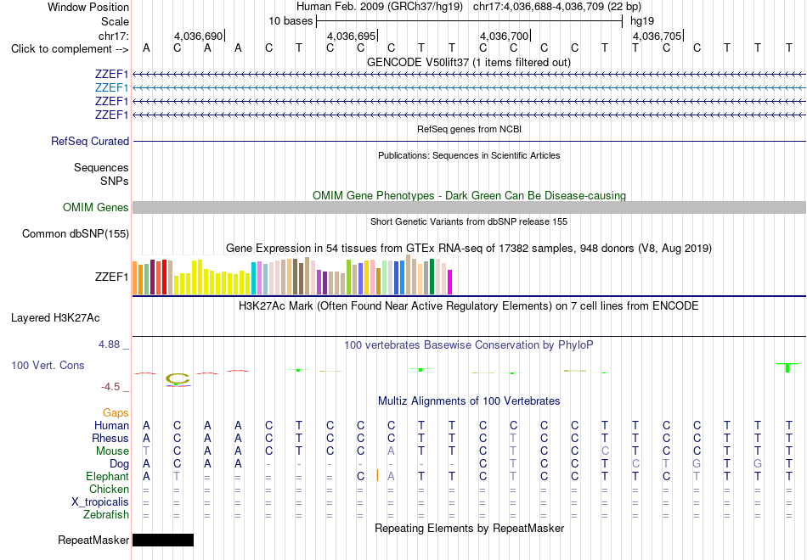Click the light-blue ZZEF1 transcript label
This screenshot has height=560, width=807.
111,88
